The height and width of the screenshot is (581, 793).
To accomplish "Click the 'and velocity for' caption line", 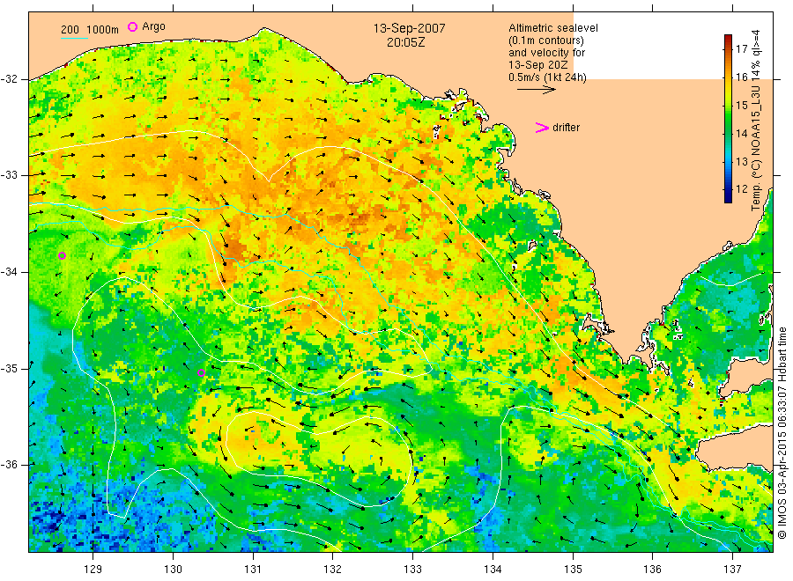I will [546, 53].
